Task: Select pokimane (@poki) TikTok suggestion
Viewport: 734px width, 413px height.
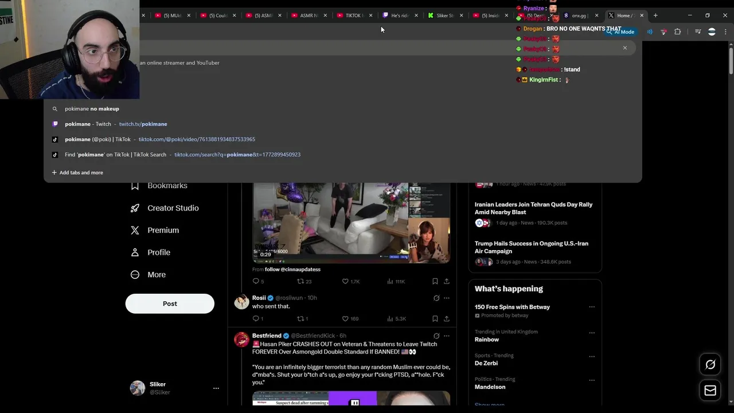Action: click(x=343, y=139)
